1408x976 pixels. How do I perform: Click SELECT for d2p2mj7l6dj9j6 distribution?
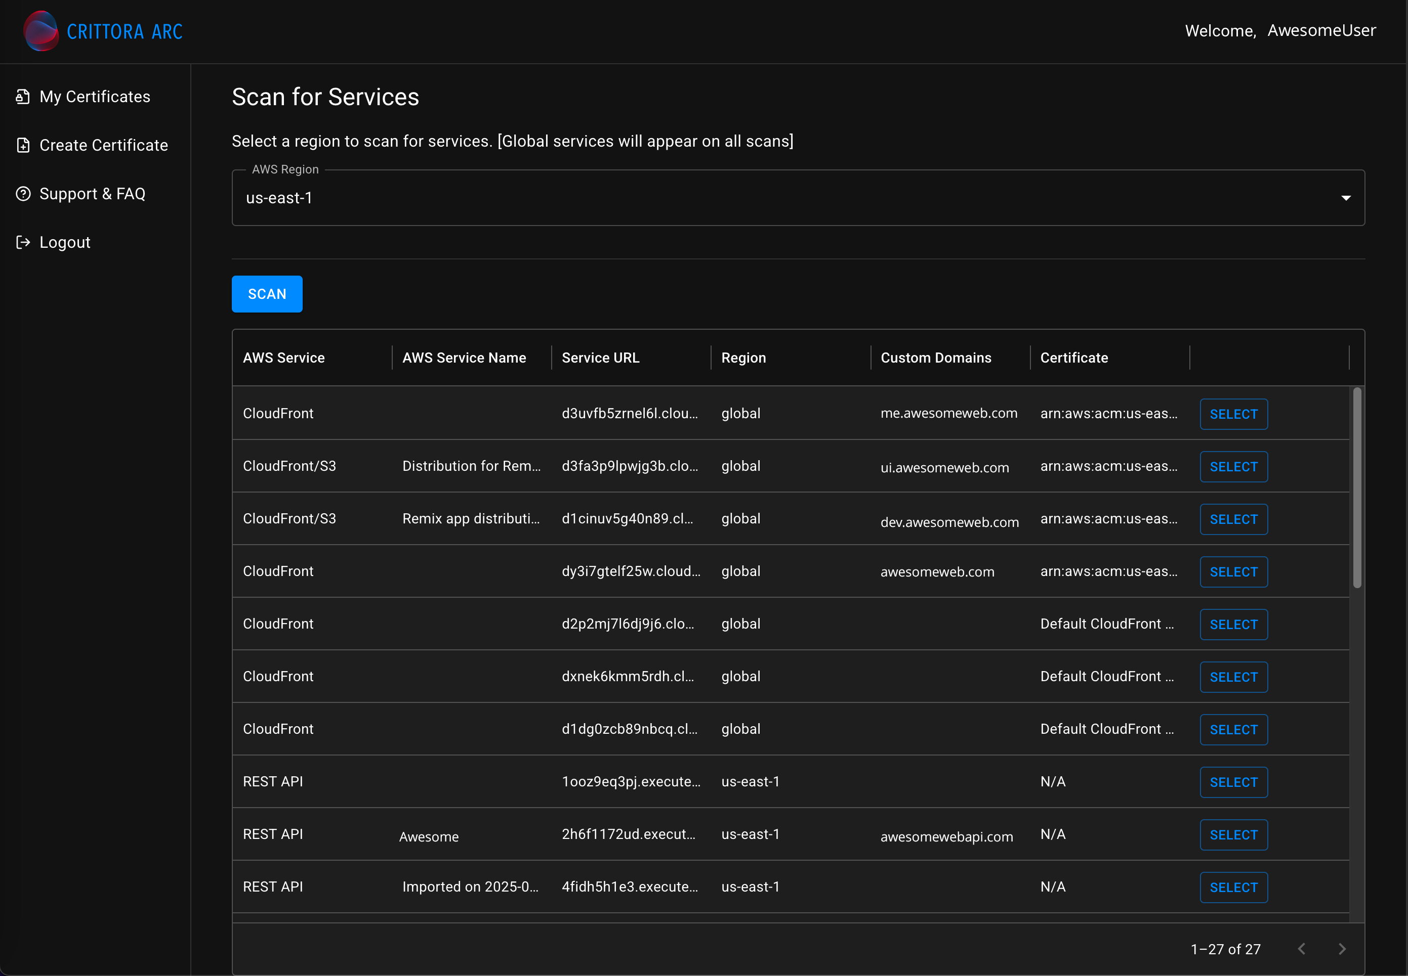[1233, 625]
